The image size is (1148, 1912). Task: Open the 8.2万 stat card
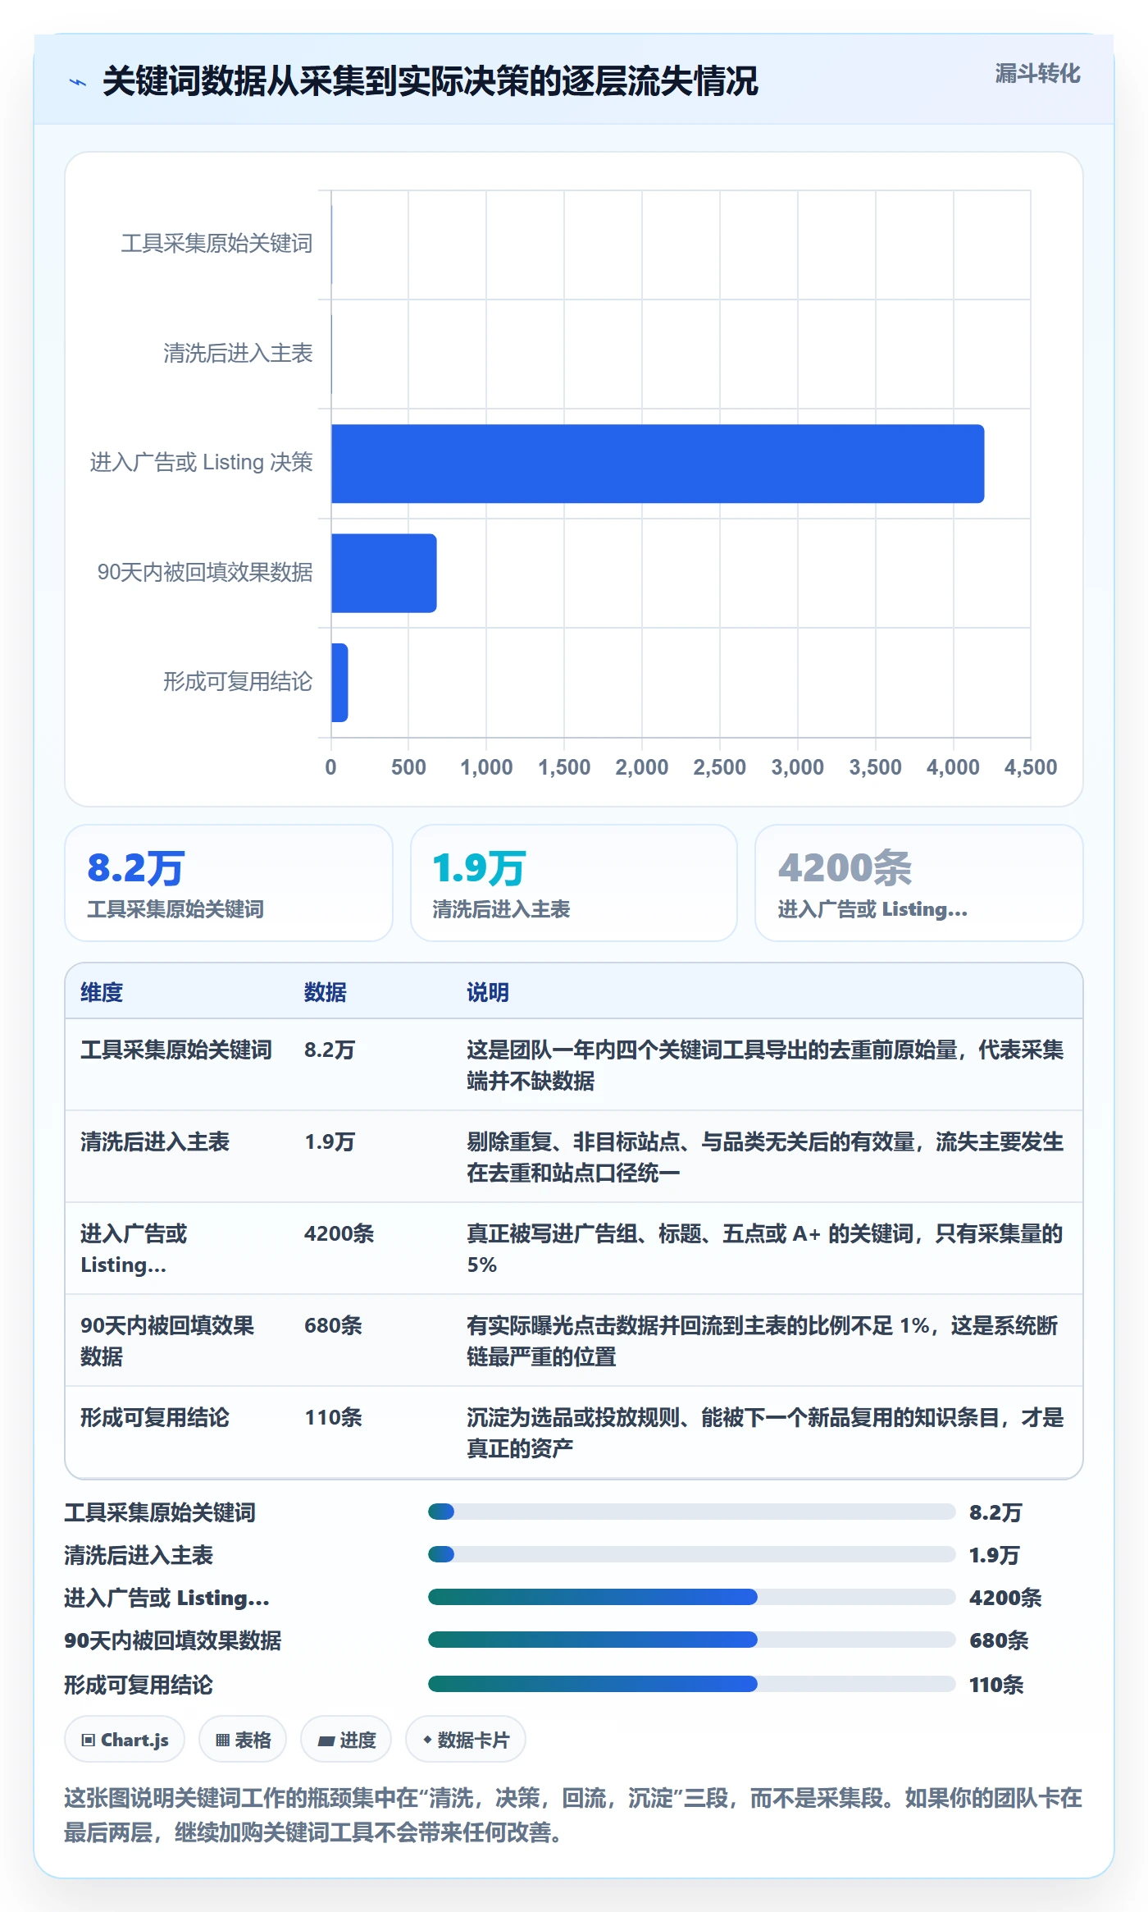tap(229, 883)
